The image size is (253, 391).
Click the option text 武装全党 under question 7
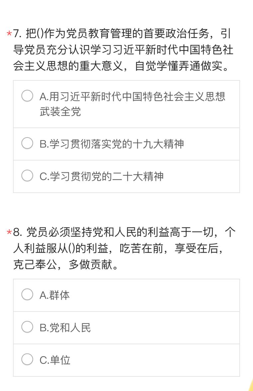click(60, 111)
